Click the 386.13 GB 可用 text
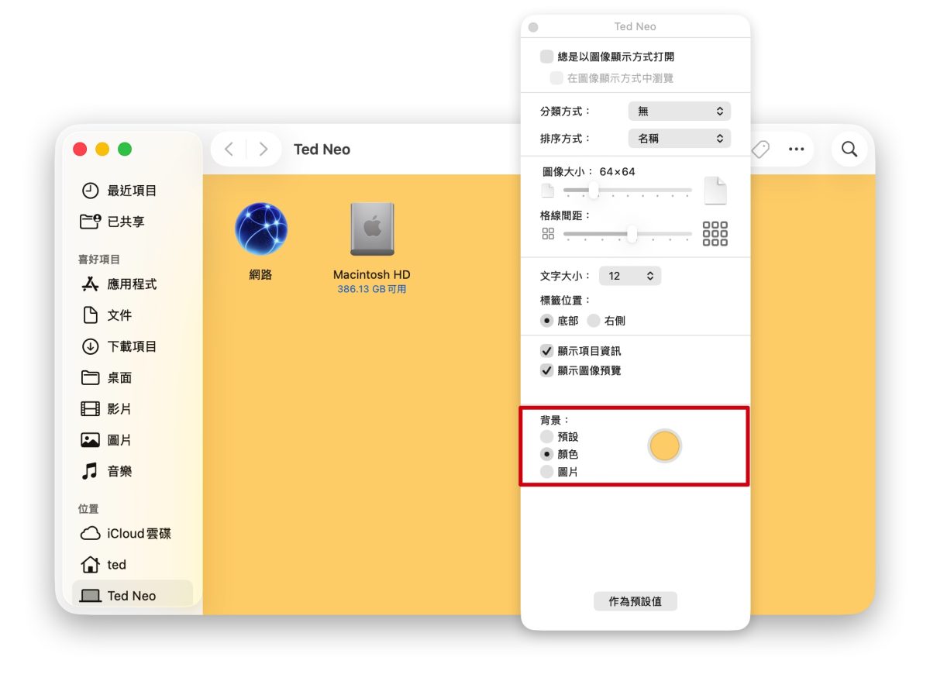This screenshot has width=930, height=688. pos(372,289)
